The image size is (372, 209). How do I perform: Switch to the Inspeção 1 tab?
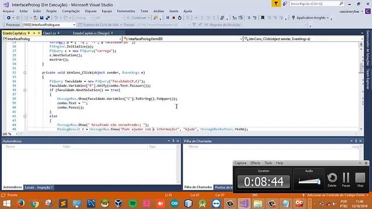[x=45, y=188]
